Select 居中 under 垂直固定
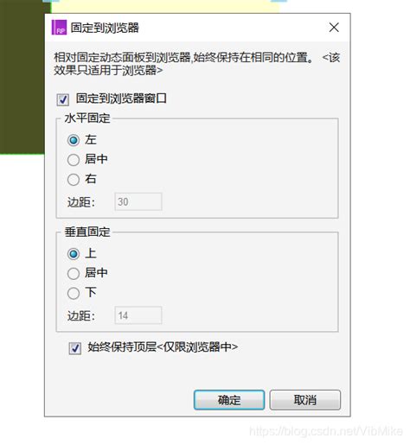The width and height of the screenshot is (410, 445). click(x=74, y=273)
